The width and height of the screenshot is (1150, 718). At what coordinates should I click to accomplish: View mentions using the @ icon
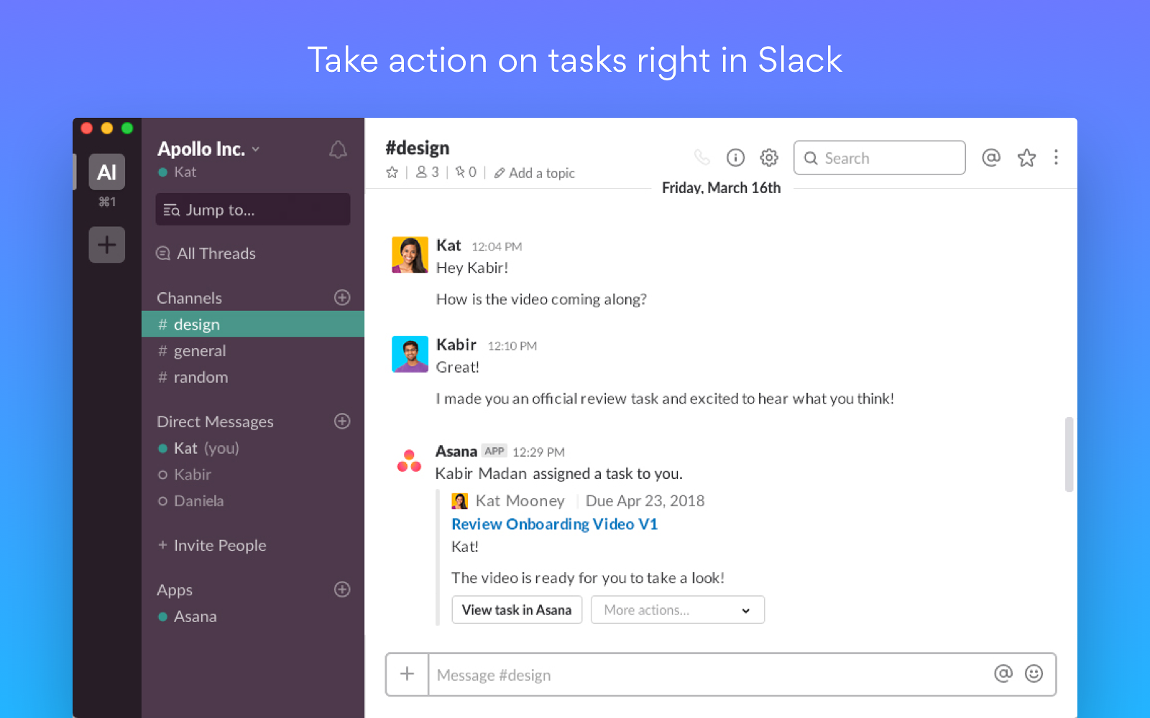pos(991,157)
